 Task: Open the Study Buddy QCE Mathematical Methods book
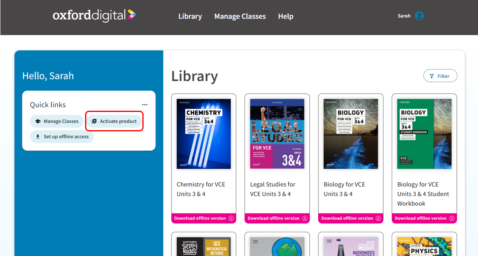click(204, 246)
